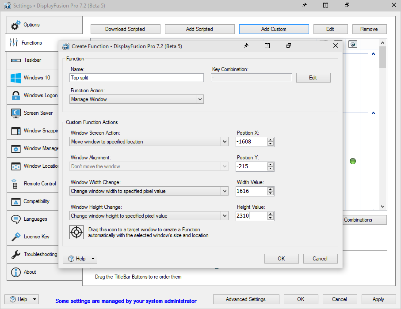Pin the Create Function dialog window
The image size is (401, 309).
246,46
